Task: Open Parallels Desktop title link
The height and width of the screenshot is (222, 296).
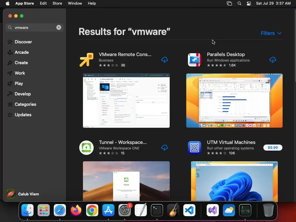Action: (226, 54)
